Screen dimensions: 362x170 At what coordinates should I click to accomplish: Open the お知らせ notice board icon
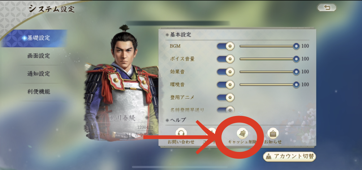273,133
